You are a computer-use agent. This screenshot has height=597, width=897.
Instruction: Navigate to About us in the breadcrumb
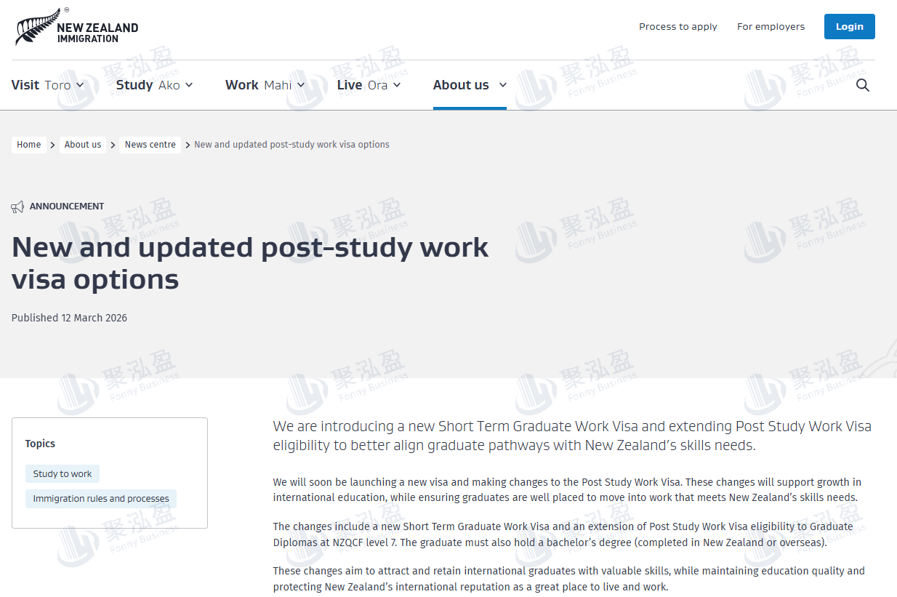click(x=83, y=145)
